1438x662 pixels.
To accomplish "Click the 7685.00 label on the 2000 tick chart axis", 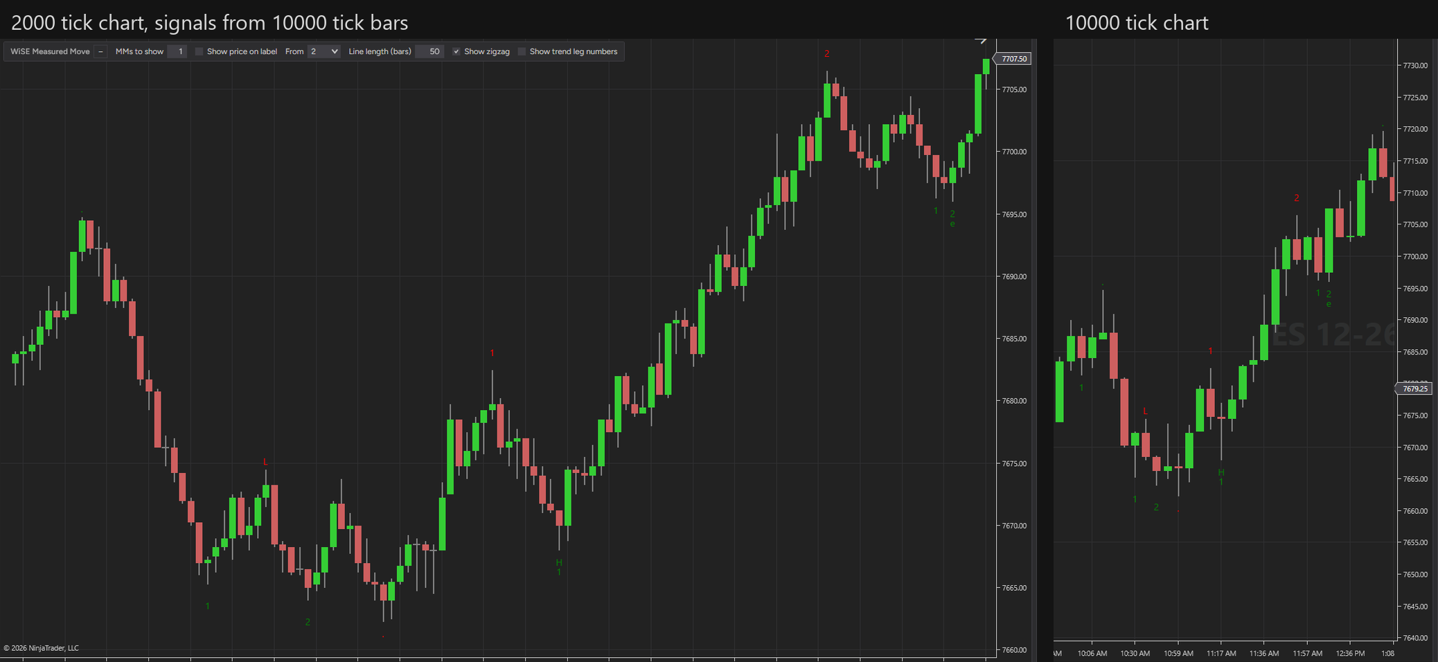I will pyautogui.click(x=1014, y=339).
